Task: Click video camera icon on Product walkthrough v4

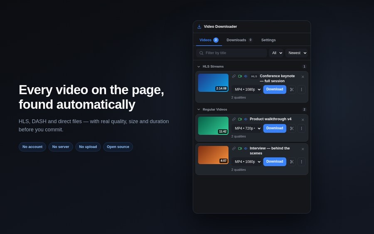Action: [x=240, y=119]
